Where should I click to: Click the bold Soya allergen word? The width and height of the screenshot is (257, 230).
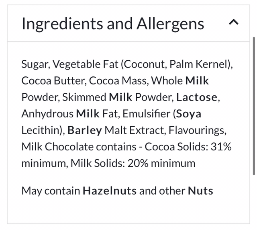189,114
